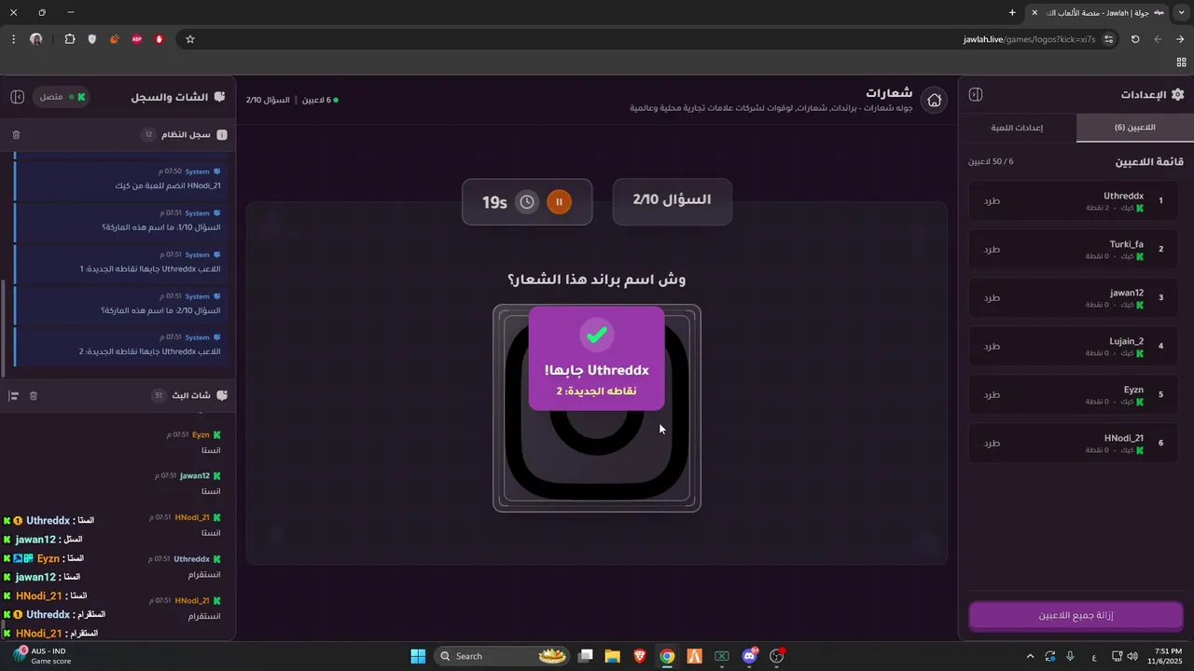
Task: Collapse the settings panel on the right
Action: tap(976, 94)
